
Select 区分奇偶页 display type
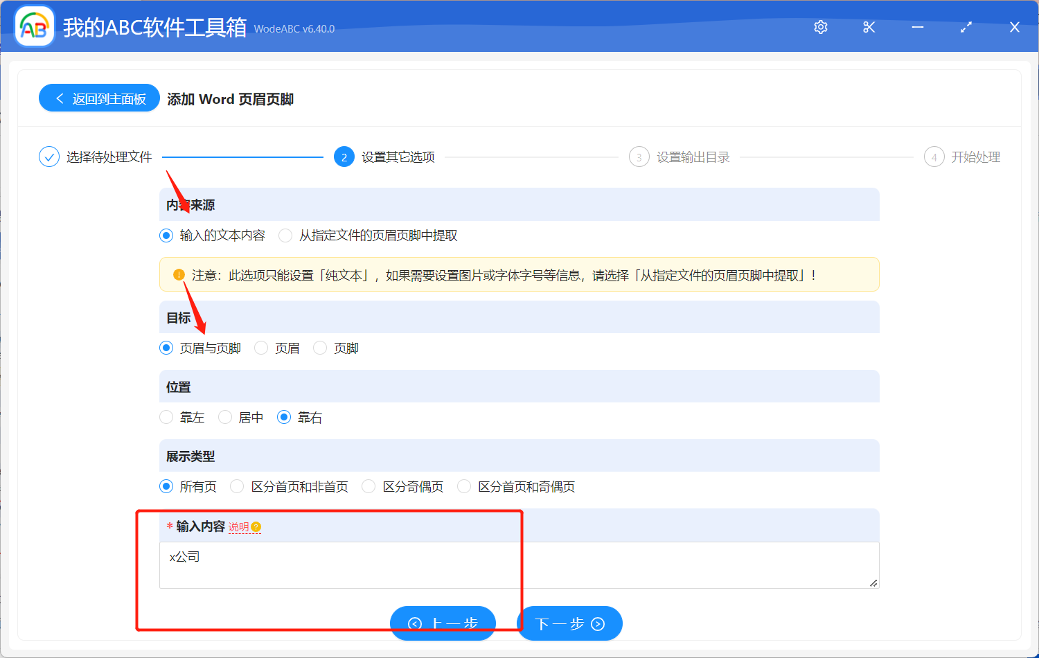(368, 486)
